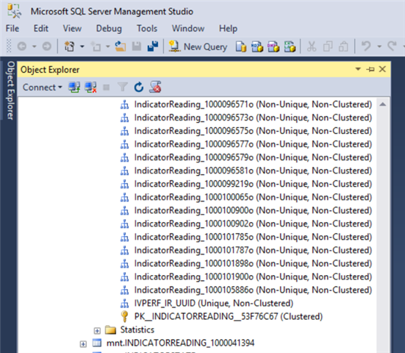Screen dimensions: 405x353
Task: Click the Refresh icon in Object Explorer
Action: point(139,87)
